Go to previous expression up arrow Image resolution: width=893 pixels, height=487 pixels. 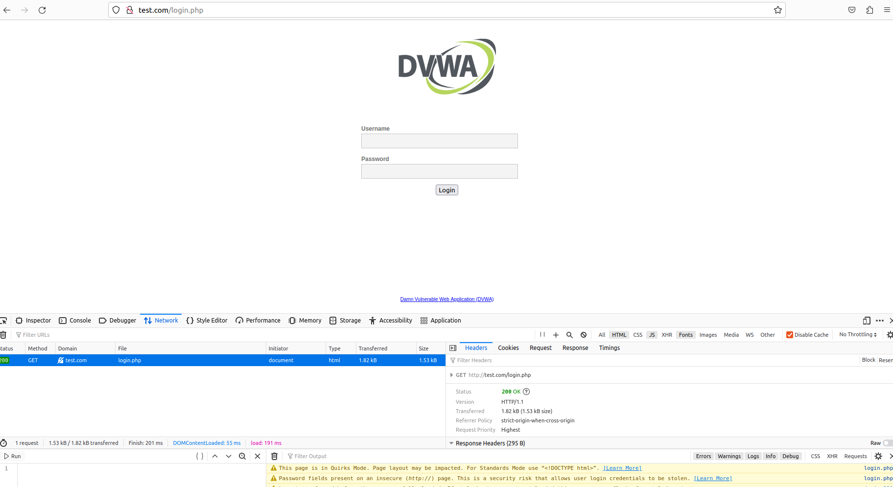[215, 456]
